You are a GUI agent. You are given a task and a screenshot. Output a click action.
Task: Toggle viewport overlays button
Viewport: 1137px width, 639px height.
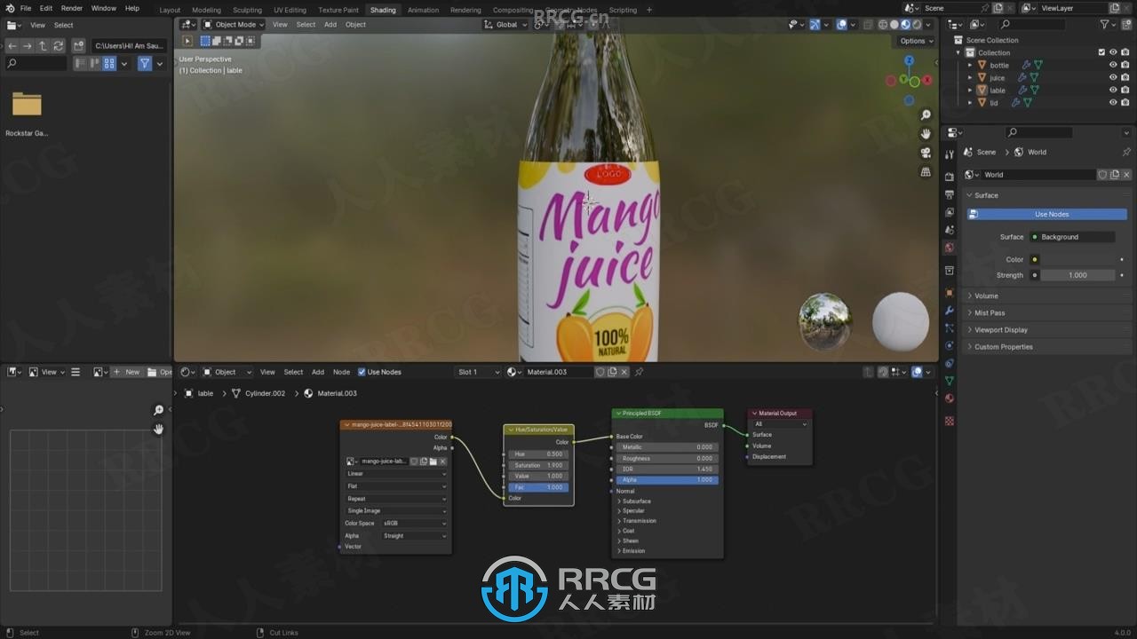[x=841, y=25]
